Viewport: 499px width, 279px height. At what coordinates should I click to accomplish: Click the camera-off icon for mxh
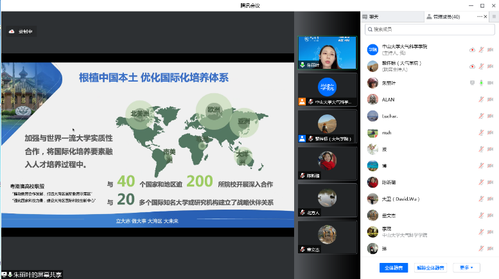pyautogui.click(x=490, y=133)
